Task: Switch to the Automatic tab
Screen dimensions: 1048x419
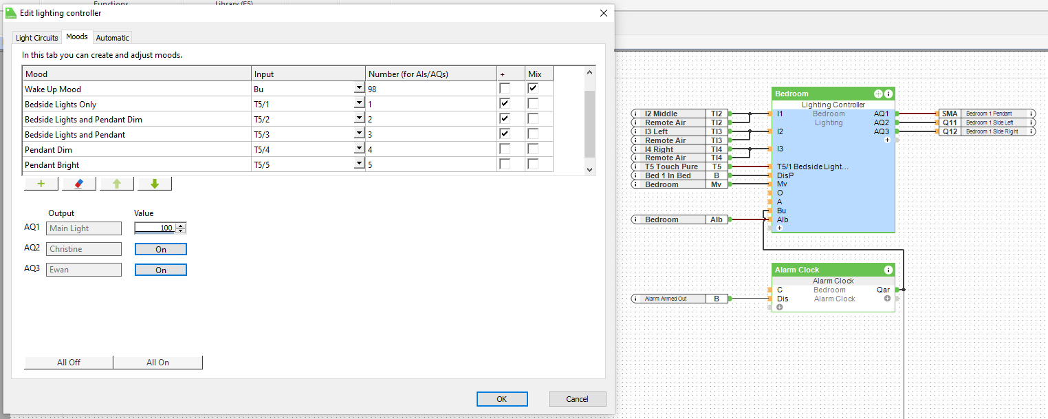Action: pos(112,38)
